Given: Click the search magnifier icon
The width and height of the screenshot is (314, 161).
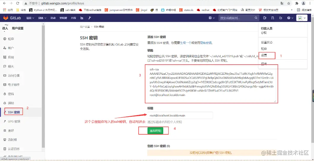Looking at the screenshot, I should click(256, 18).
